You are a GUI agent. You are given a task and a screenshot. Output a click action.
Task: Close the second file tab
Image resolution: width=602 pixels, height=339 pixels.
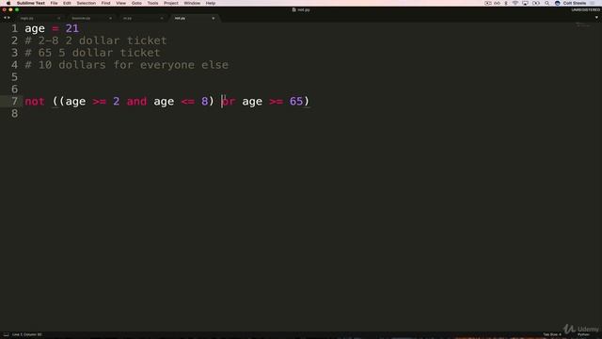(x=110, y=18)
